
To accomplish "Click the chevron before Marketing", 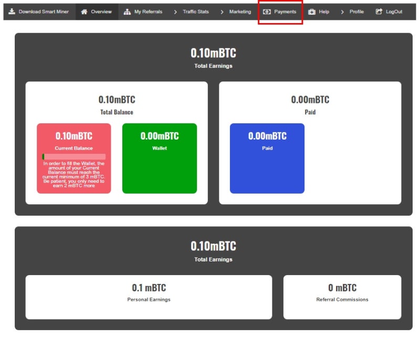I will tap(222, 12).
